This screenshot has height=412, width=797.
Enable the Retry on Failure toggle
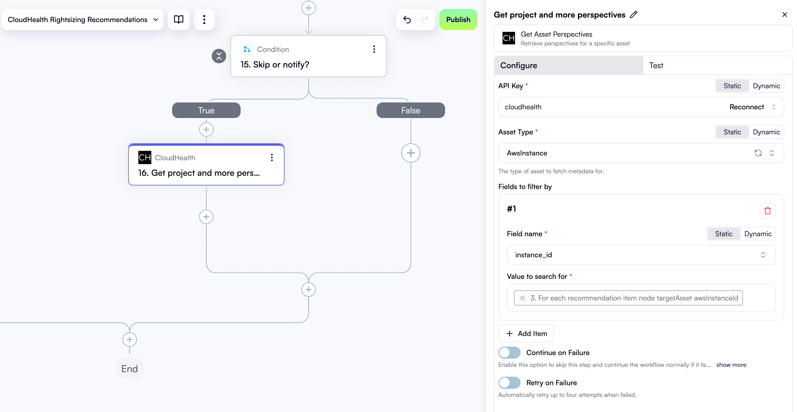tap(509, 383)
